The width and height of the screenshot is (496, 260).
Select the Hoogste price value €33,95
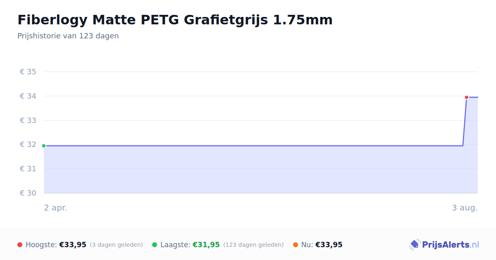coord(73,245)
